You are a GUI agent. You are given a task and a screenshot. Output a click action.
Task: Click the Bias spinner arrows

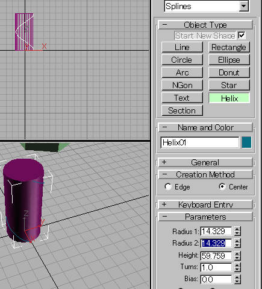(237, 279)
